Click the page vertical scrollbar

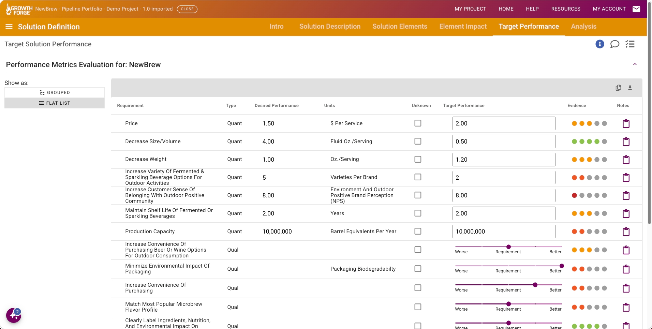pyautogui.click(x=649, y=113)
